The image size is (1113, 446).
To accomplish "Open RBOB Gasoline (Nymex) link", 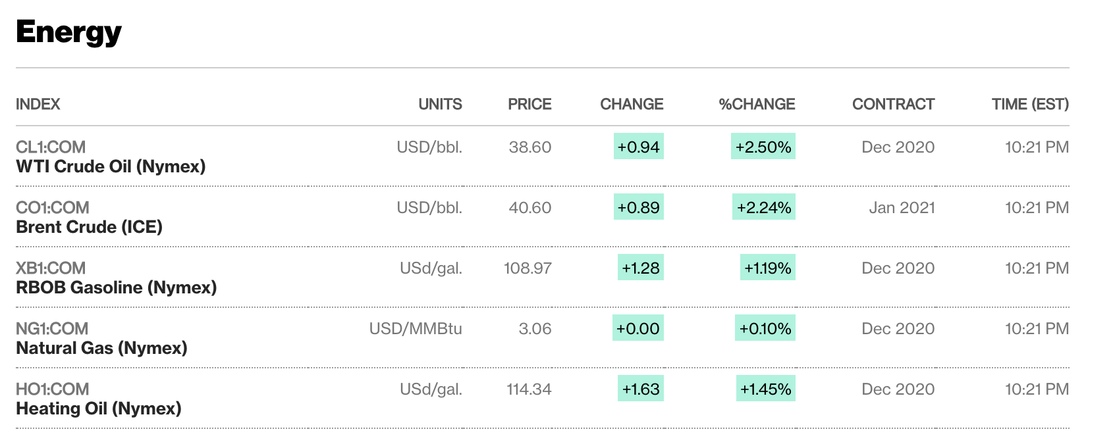I will tap(116, 287).
